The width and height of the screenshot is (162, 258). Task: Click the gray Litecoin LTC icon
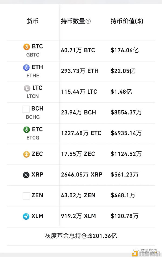point(27,88)
